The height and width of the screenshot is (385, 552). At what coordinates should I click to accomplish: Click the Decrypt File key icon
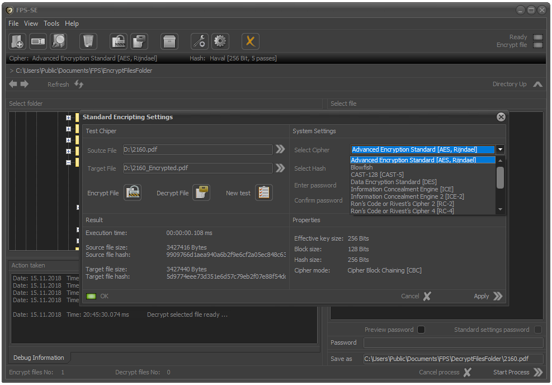point(201,192)
